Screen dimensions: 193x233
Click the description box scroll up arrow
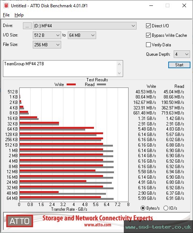click(x=119, y=64)
